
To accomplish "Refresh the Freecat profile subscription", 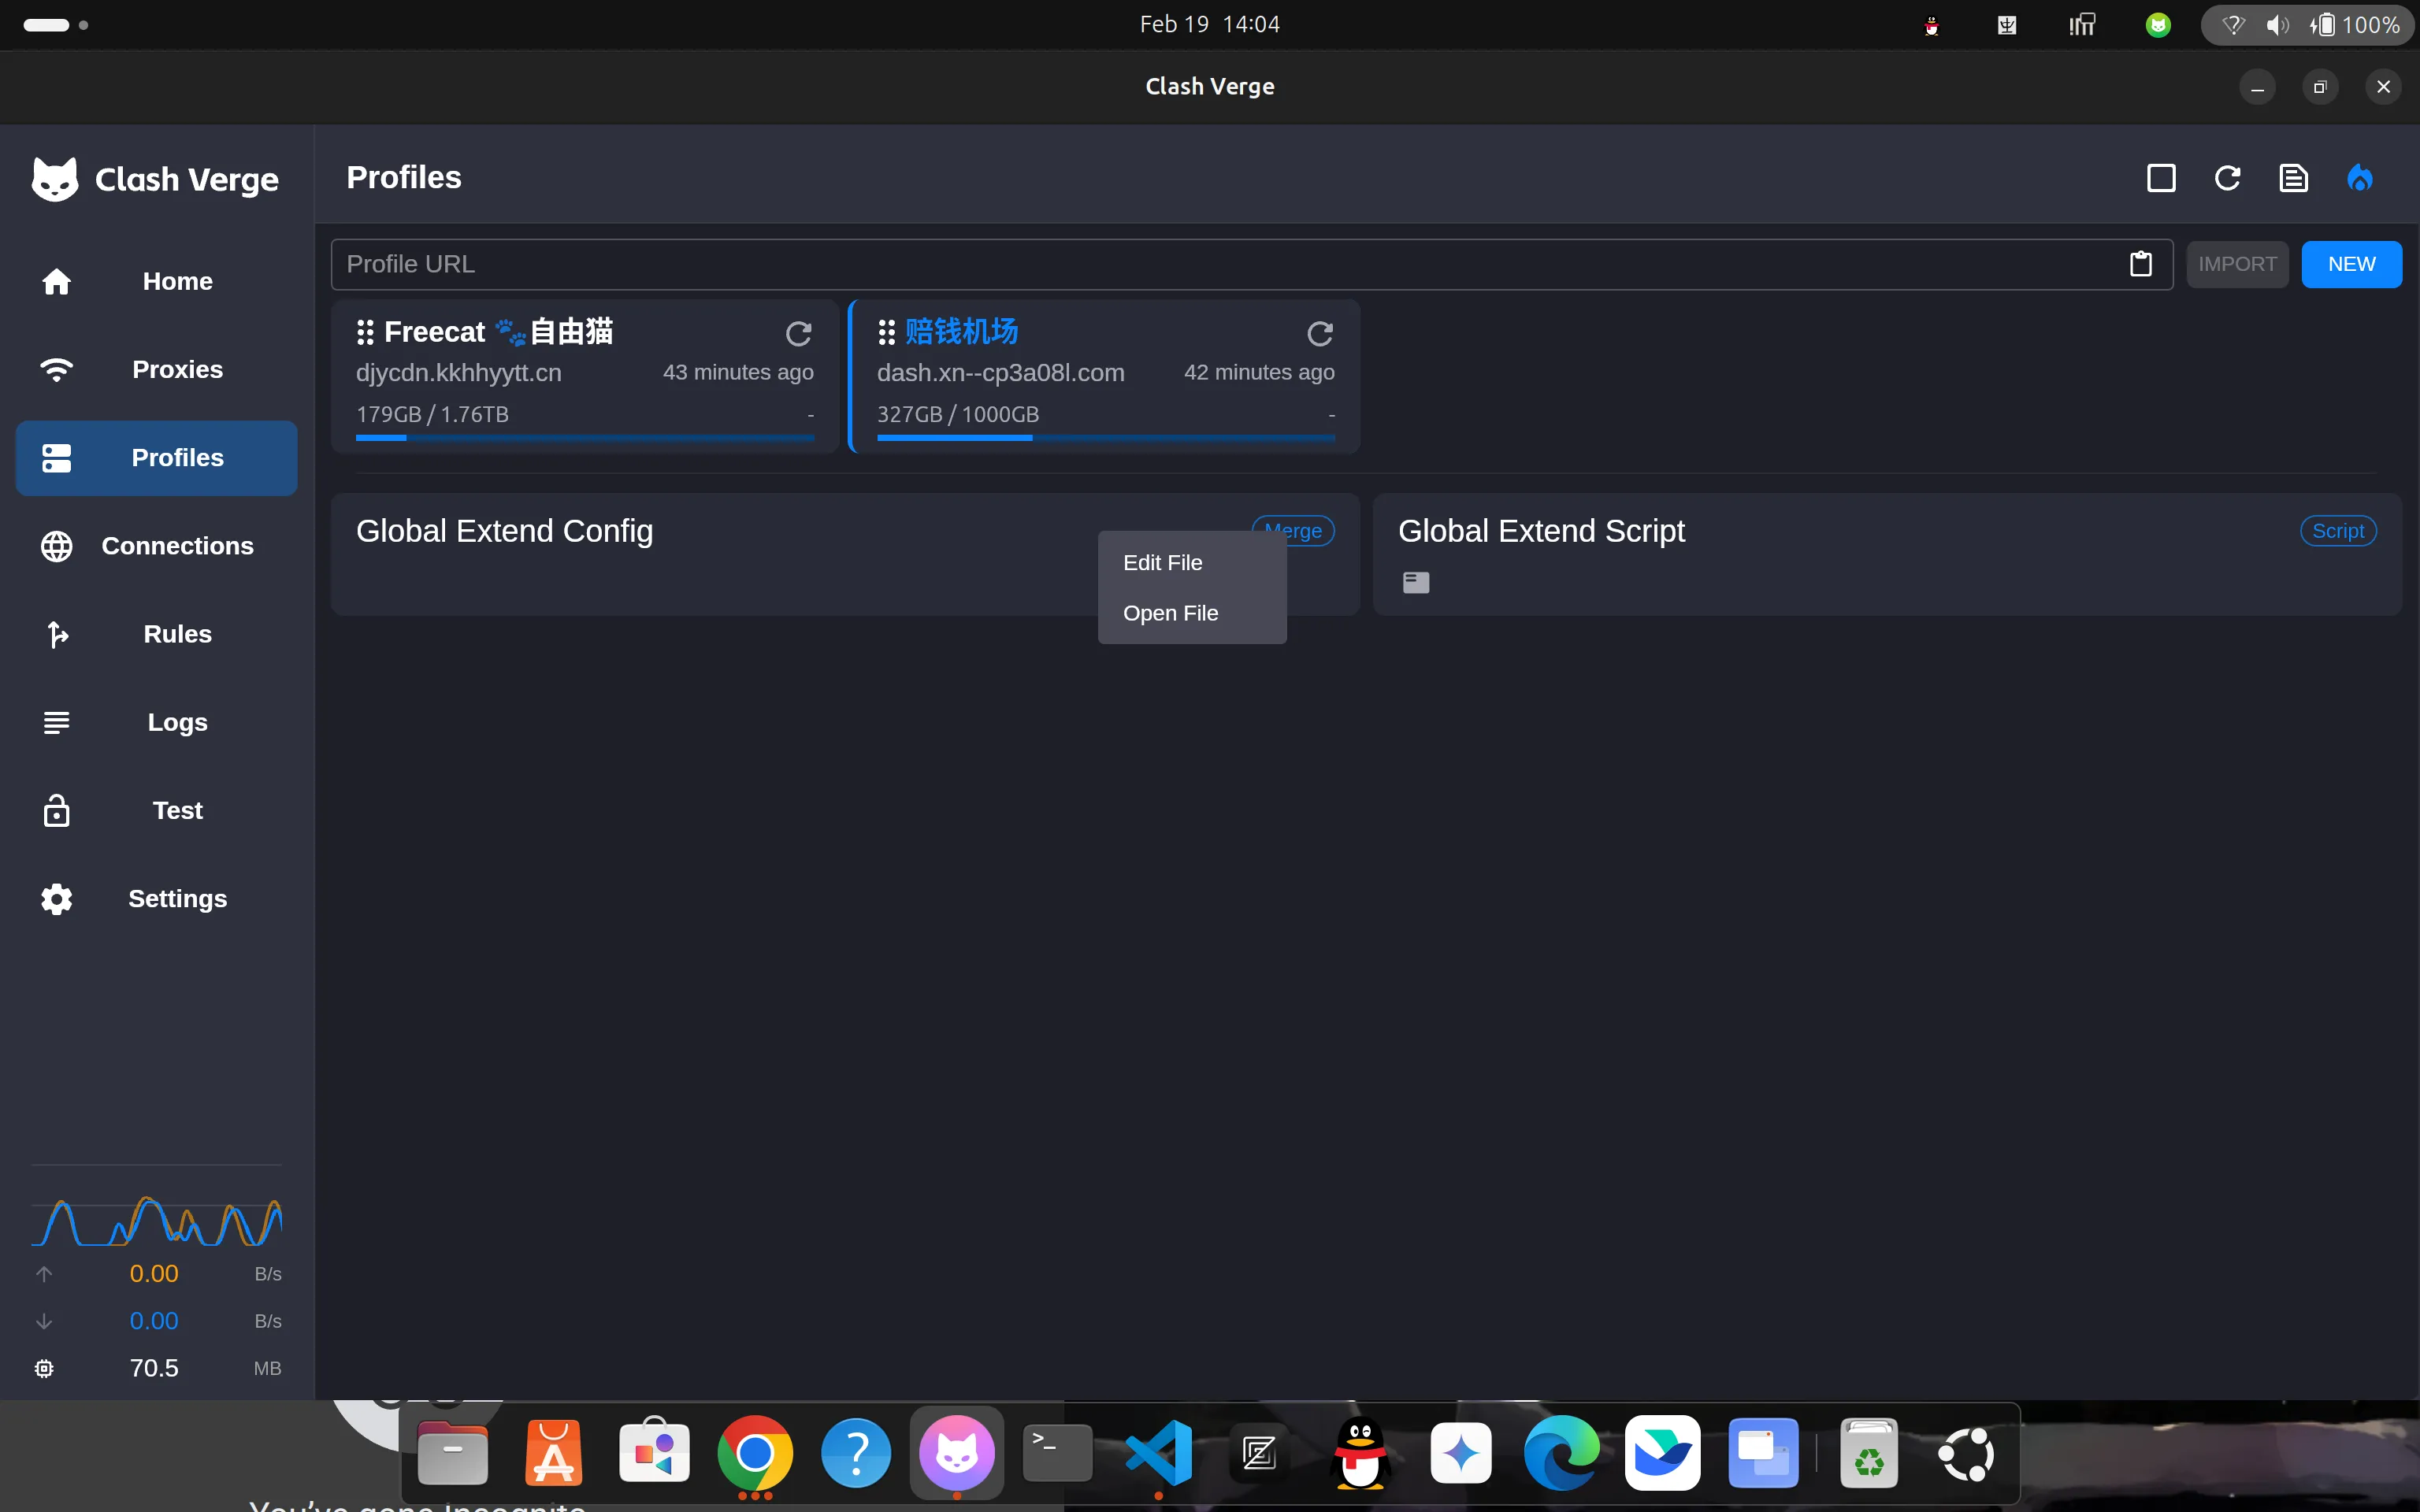I will click(x=798, y=334).
